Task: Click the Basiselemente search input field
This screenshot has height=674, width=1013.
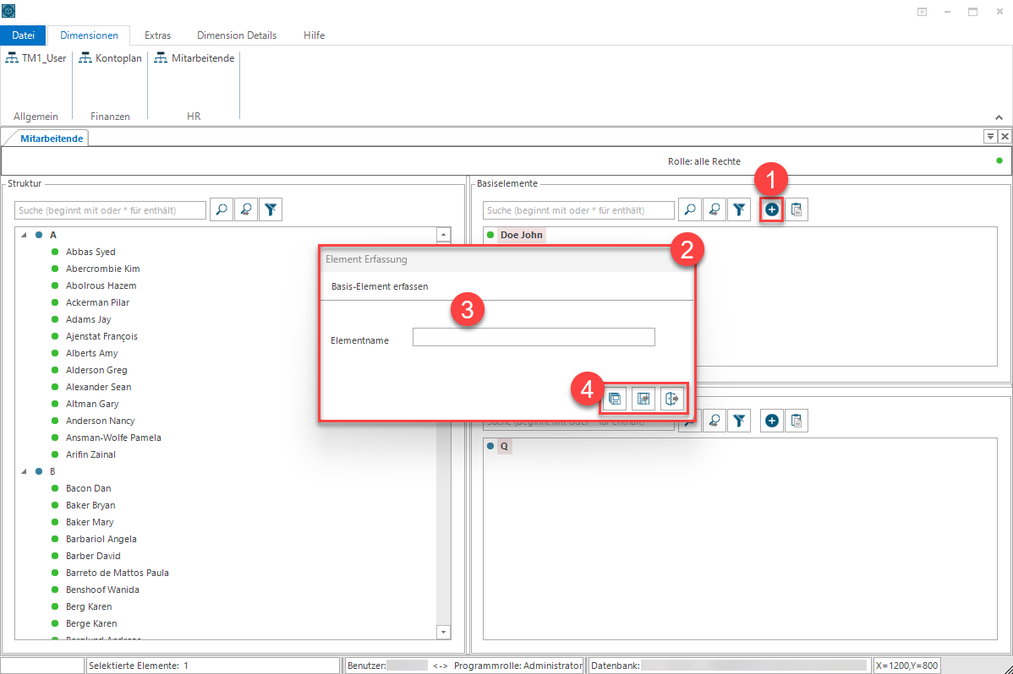Action: (x=579, y=210)
